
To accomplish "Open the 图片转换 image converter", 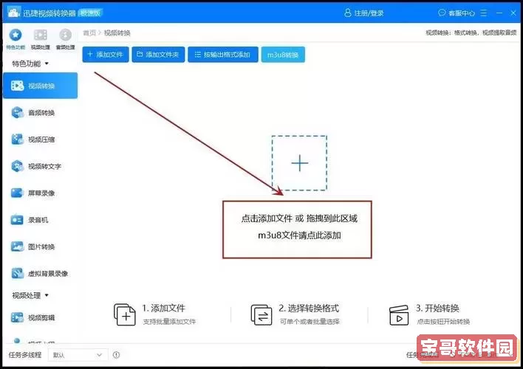I will point(40,246).
